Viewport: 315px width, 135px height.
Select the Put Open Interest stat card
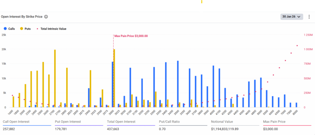pyautogui.click(x=78, y=125)
